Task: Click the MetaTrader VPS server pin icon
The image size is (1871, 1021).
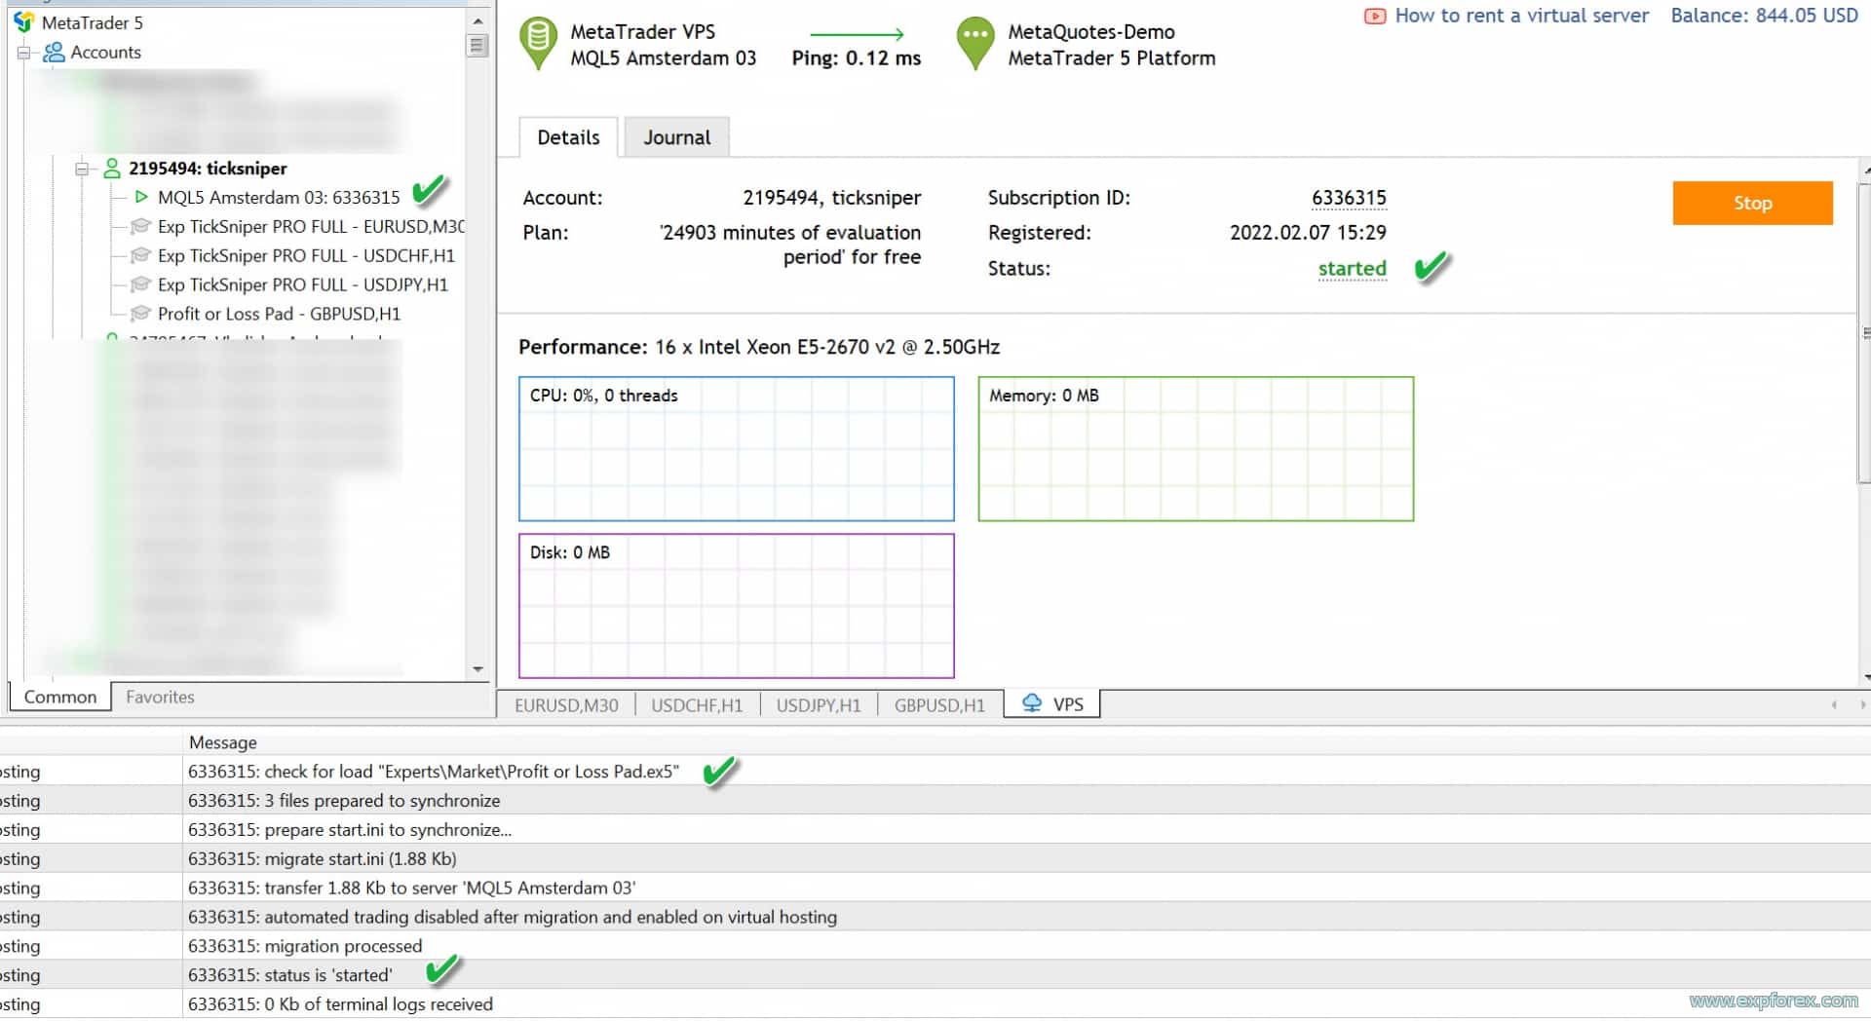Action: click(537, 44)
